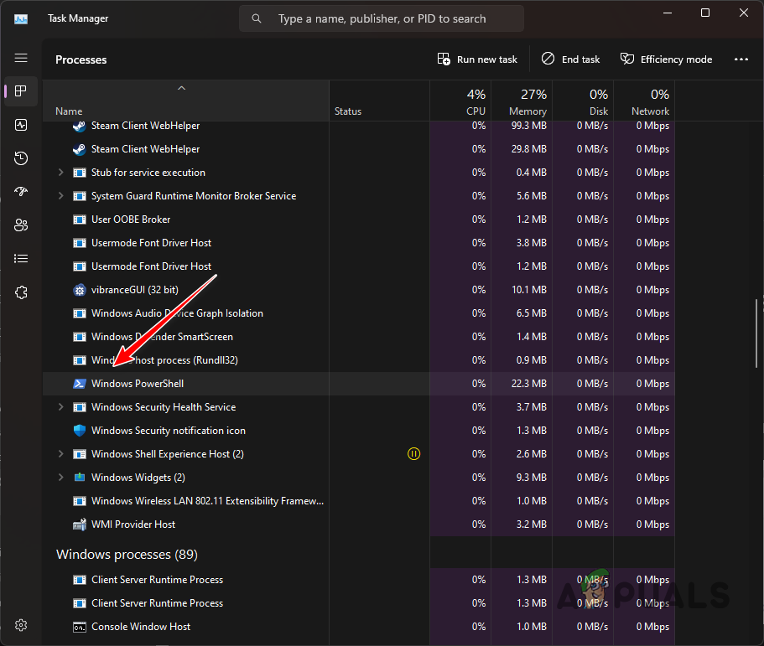The width and height of the screenshot is (764, 646).
Task: Open the Startup apps section
Action: 21,191
